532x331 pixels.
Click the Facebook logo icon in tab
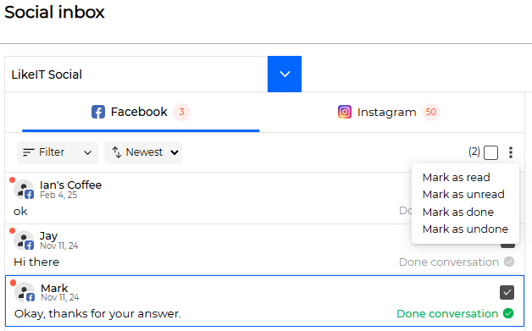(x=98, y=112)
